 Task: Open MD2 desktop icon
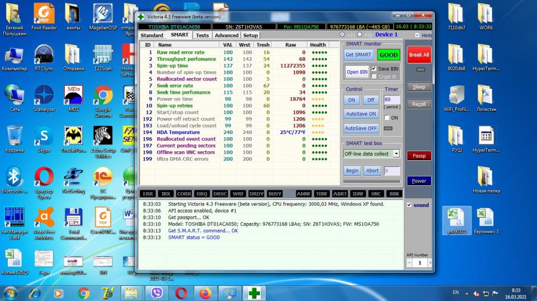pyautogui.click(x=73, y=98)
